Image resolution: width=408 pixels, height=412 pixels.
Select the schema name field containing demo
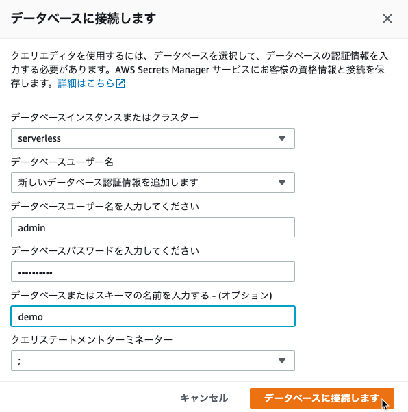click(153, 316)
